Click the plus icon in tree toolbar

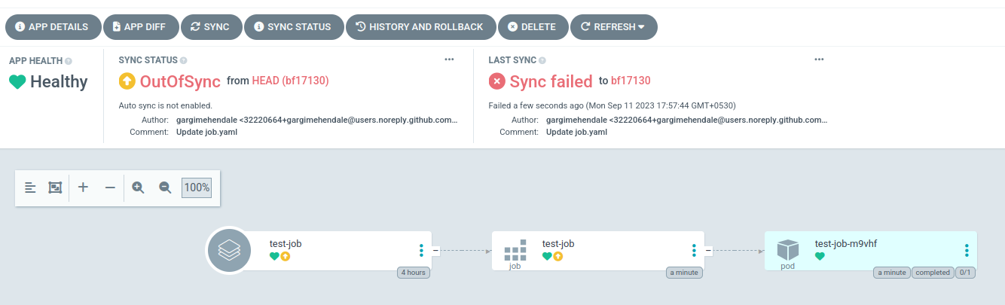84,188
